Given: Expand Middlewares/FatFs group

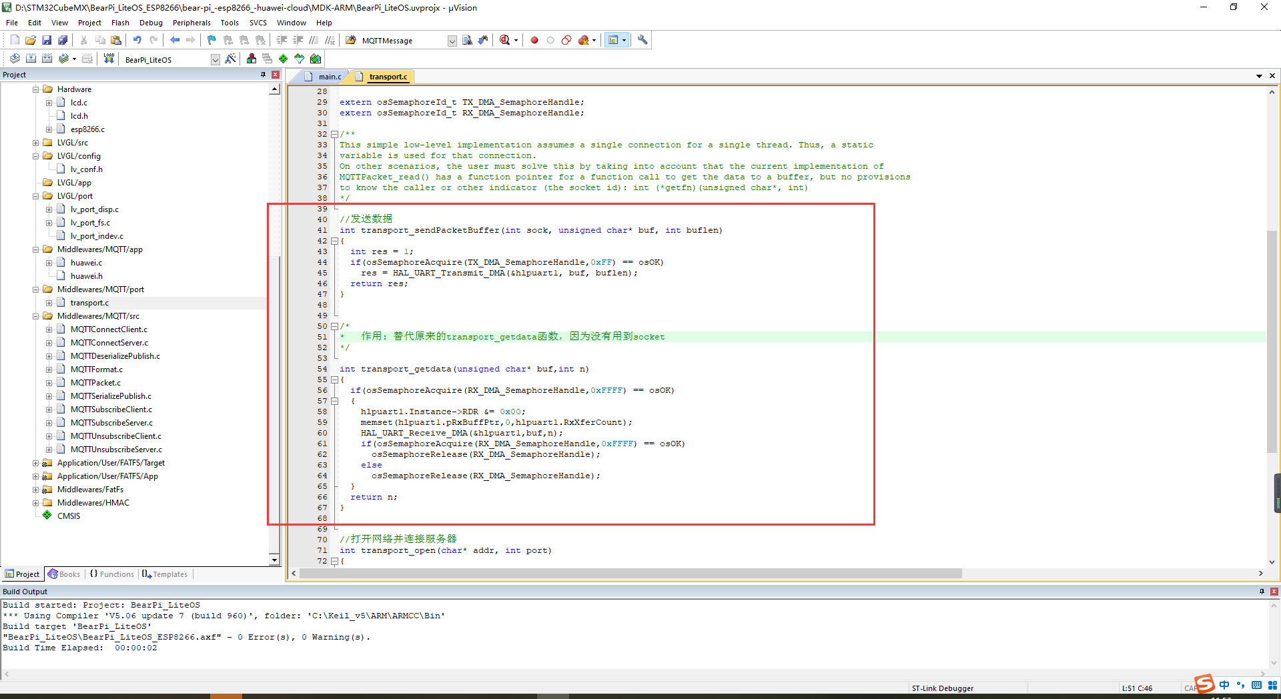Looking at the screenshot, I should coord(35,490).
